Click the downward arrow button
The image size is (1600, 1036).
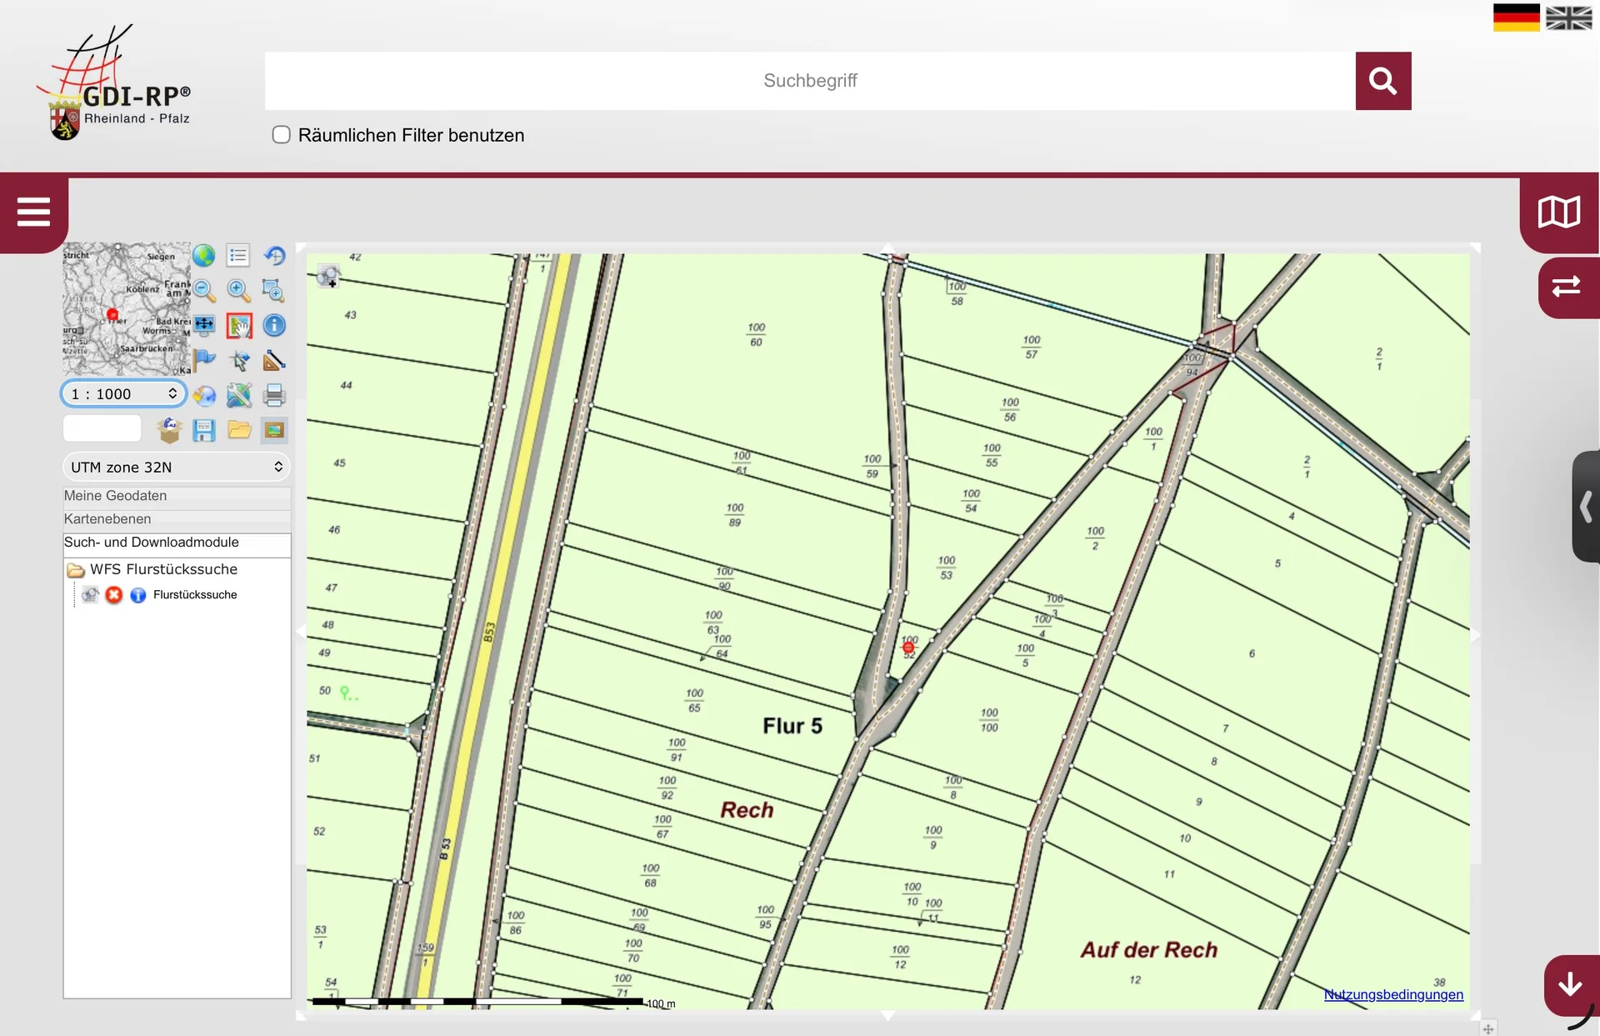click(1571, 984)
